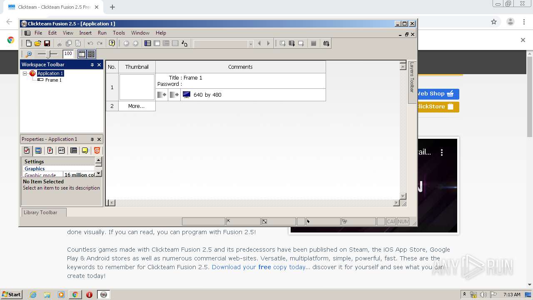Close the Workspace Toolbar panel
The image size is (533, 300).
pyautogui.click(x=99, y=65)
